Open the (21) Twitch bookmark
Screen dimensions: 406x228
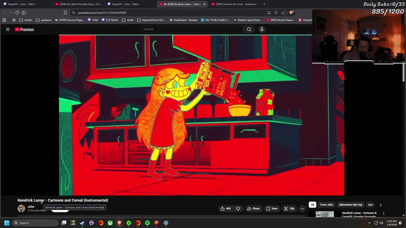coord(110,20)
